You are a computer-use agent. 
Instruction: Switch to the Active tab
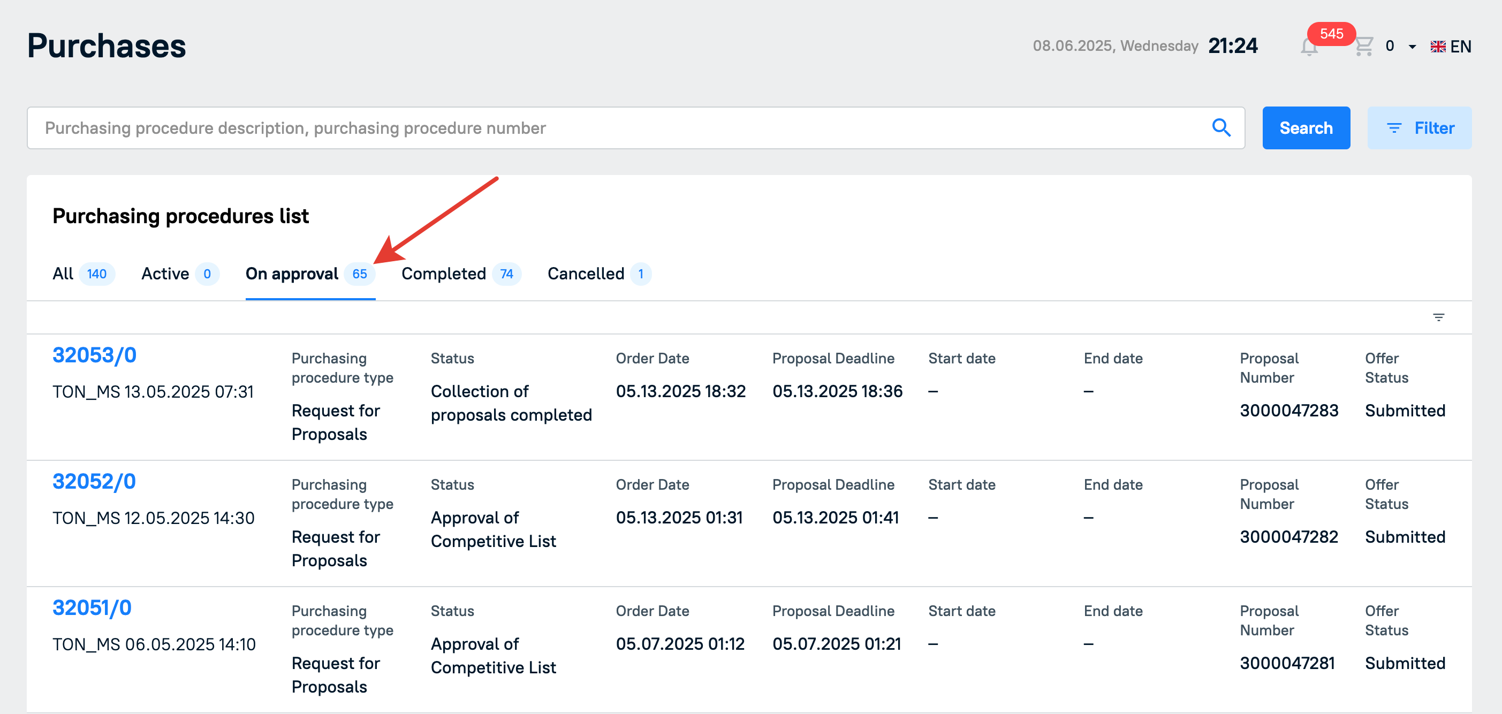(180, 274)
